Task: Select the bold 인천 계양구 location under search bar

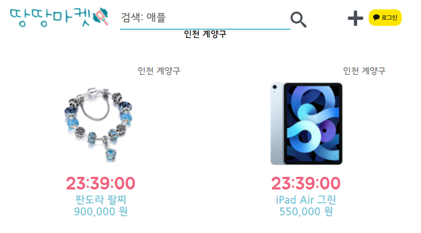Action: tap(205, 34)
